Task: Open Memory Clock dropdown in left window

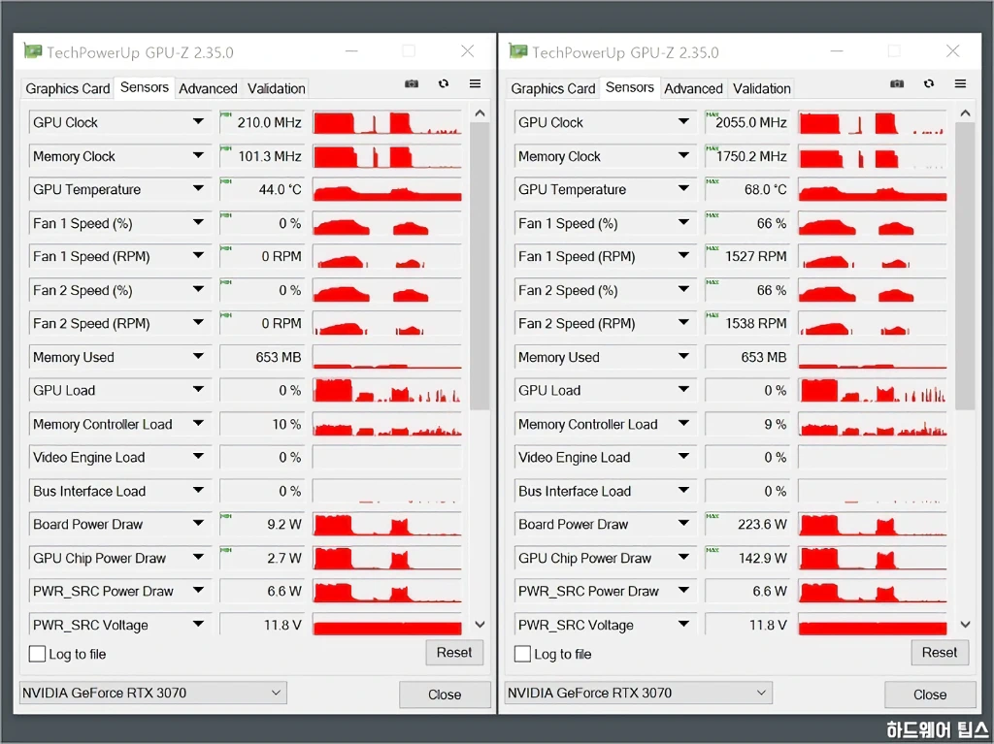Action: tap(198, 156)
